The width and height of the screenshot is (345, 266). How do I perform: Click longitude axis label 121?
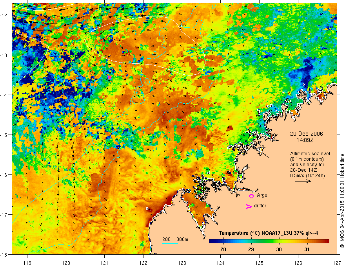coord(105,263)
